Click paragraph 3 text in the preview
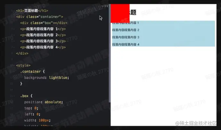 tap(126, 37)
